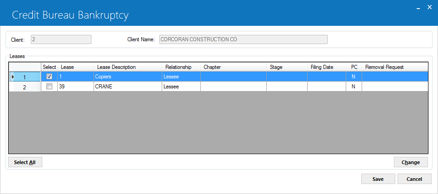438x194 pixels.
Task: Click the Change button
Action: pos(411,162)
